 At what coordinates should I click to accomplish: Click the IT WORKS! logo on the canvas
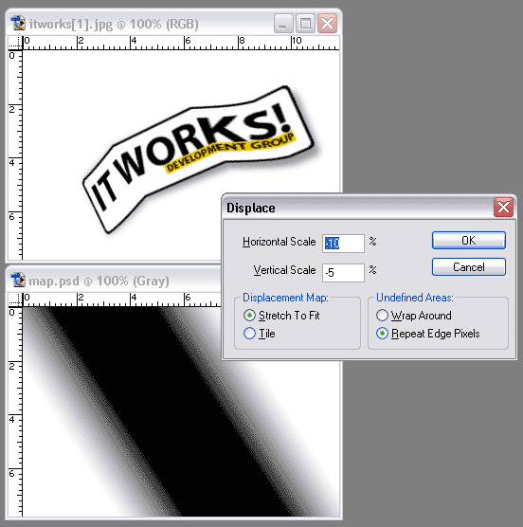tap(199, 158)
